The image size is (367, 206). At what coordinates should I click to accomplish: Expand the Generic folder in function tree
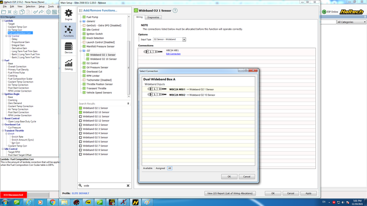click(x=81, y=21)
